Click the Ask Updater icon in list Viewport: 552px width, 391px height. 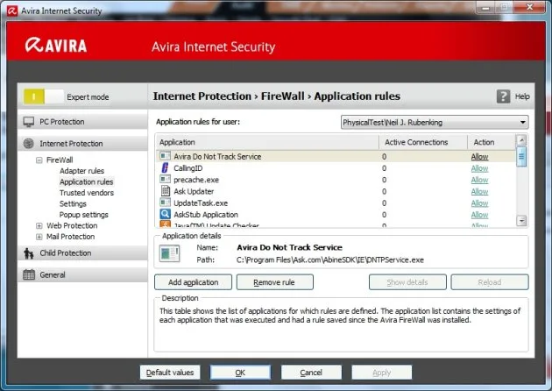[165, 191]
